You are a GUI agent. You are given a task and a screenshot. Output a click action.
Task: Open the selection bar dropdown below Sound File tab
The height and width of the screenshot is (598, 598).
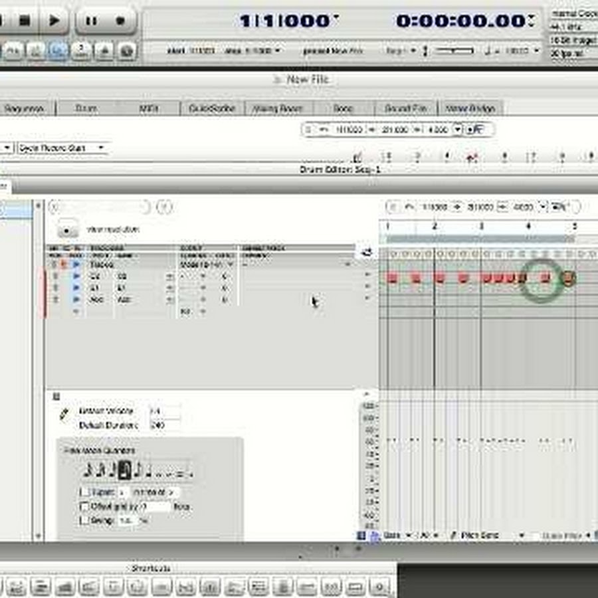point(458,130)
